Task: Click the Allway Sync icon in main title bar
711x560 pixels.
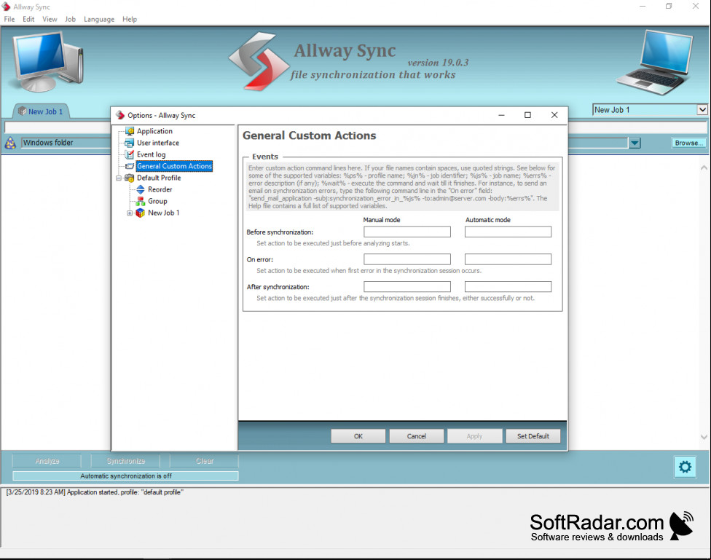Action: click(x=6, y=7)
